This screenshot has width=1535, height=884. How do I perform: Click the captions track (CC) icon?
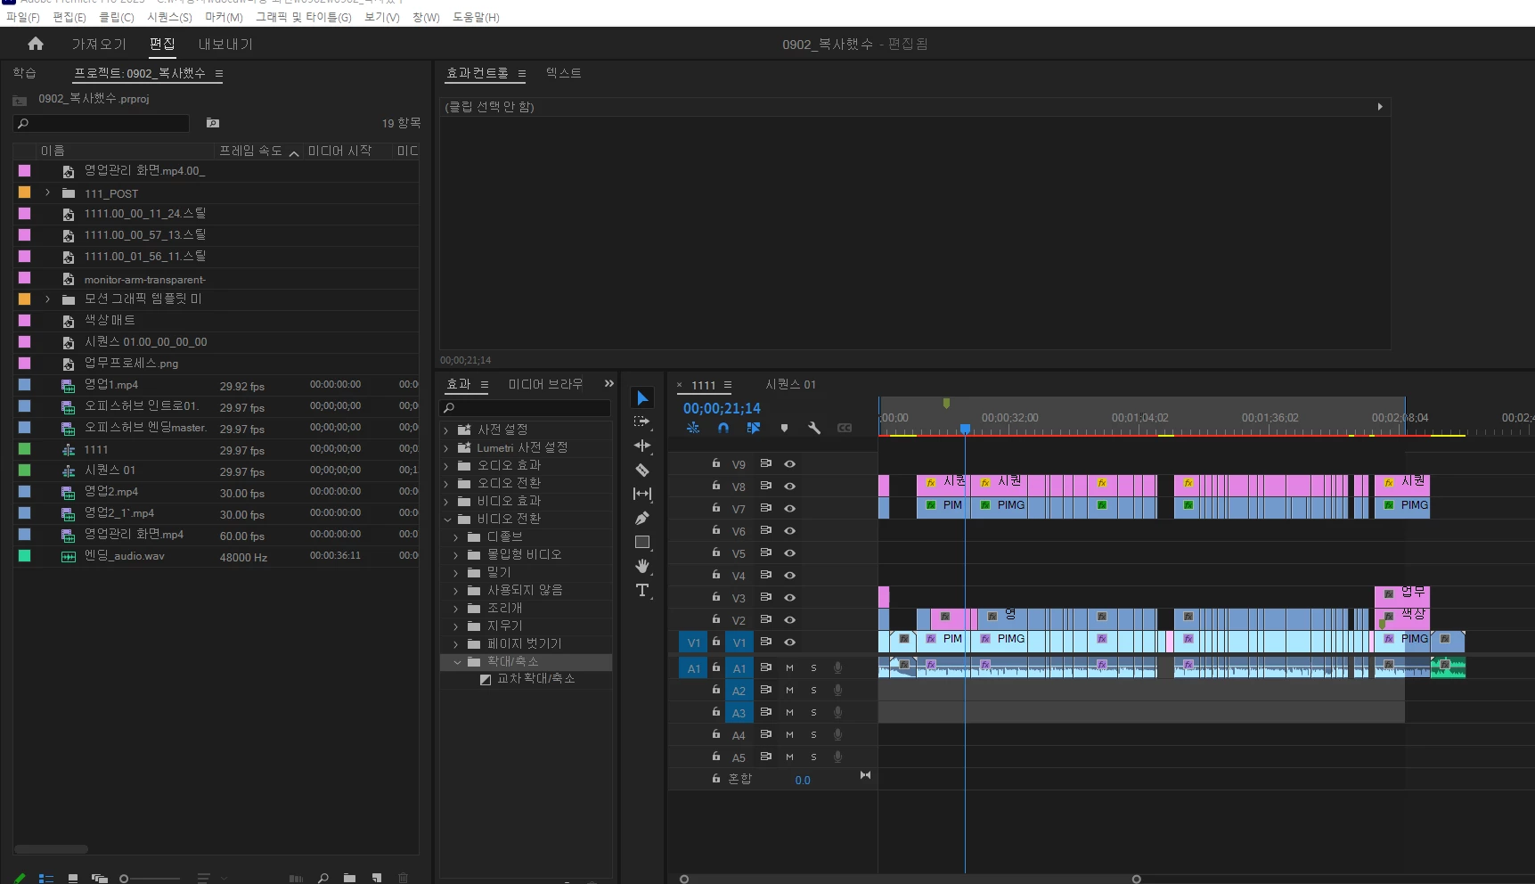click(x=845, y=428)
